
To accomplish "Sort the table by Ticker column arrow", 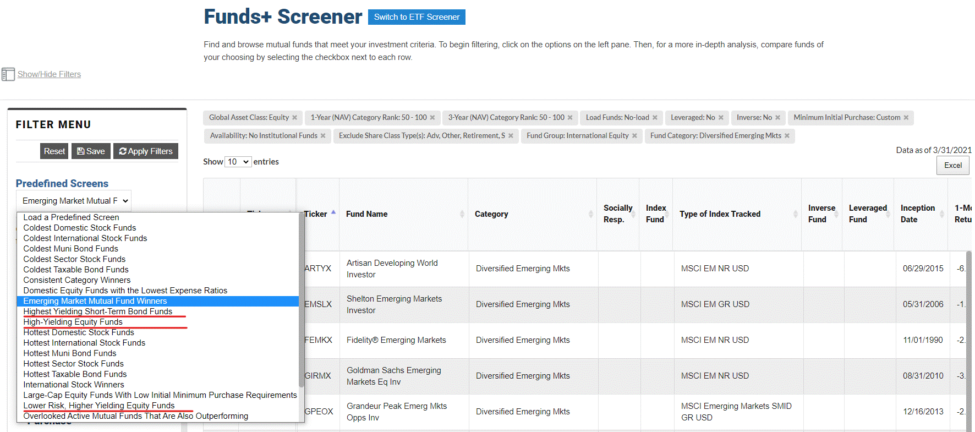I will 333,212.
